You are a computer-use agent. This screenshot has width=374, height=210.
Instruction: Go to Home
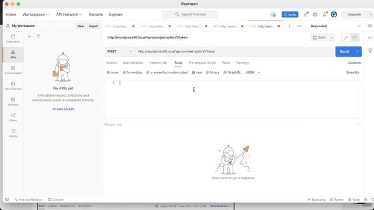coord(11,15)
